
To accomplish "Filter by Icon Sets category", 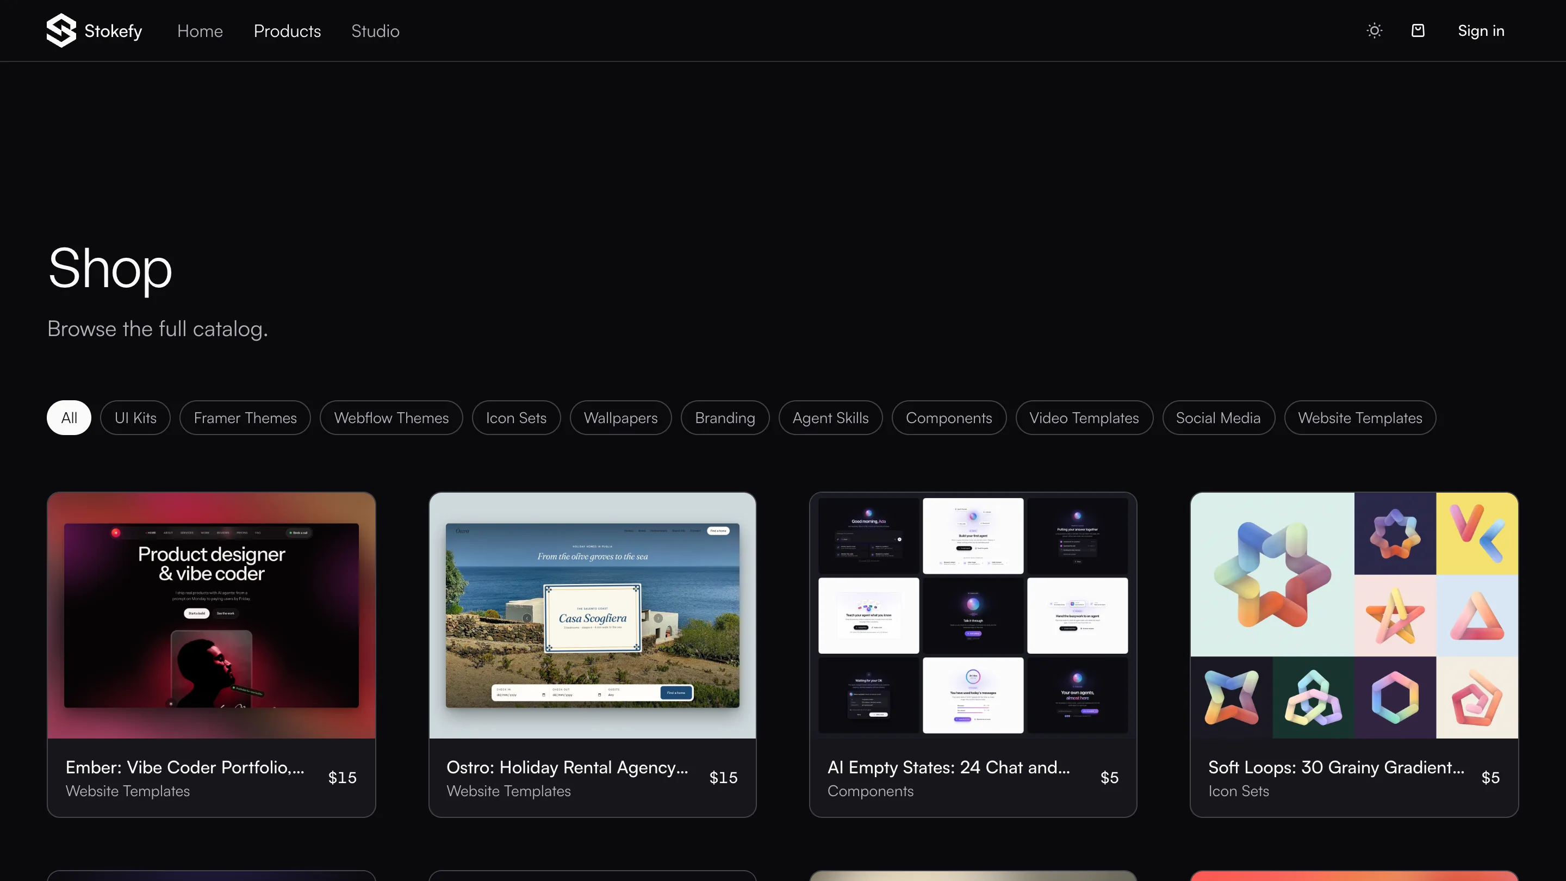I will pos(516,418).
